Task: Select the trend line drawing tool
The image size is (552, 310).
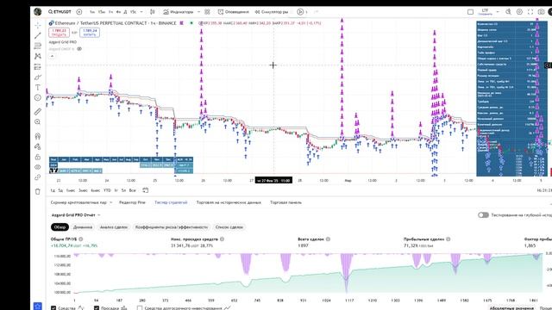Action: click(38, 35)
